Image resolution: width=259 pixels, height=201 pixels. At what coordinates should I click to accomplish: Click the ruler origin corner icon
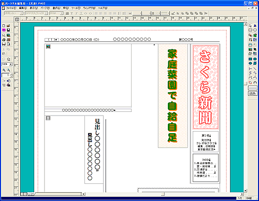tap(17, 20)
